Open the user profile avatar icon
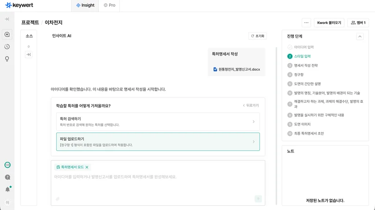The width and height of the screenshot is (375, 210). [7, 202]
